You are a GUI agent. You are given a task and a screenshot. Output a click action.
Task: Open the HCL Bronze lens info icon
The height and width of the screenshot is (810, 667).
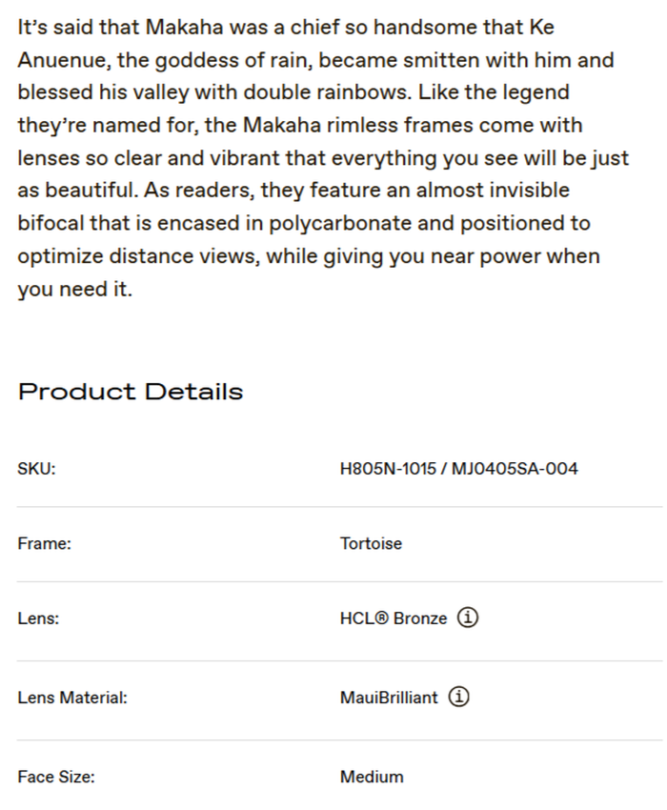(468, 618)
